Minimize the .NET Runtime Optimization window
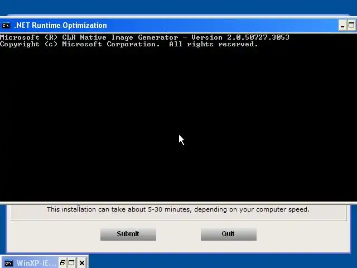 coord(342,25)
